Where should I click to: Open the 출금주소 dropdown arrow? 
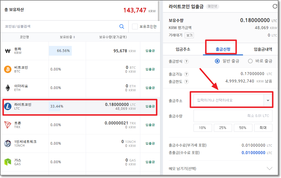pyautogui.click(x=268, y=100)
